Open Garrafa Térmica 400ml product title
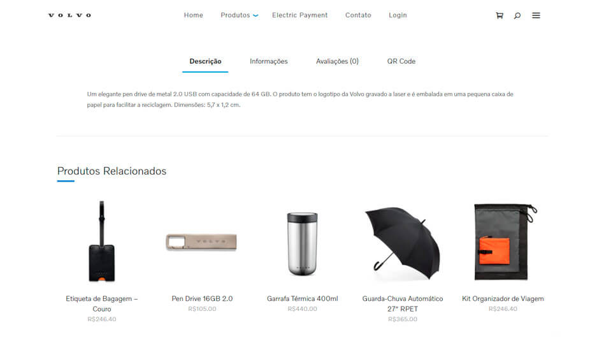Image resolution: width=590 pixels, height=362 pixels. 302,299
